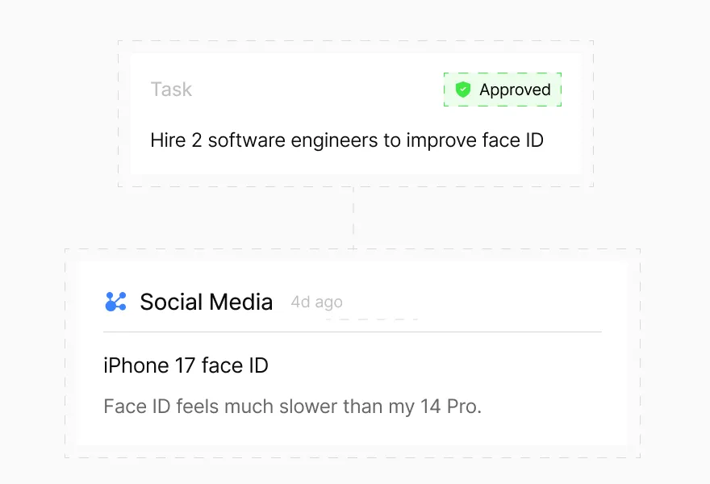This screenshot has width=710, height=484.
Task: Open the iPhone 17 face ID post
Action: pyautogui.click(x=185, y=365)
